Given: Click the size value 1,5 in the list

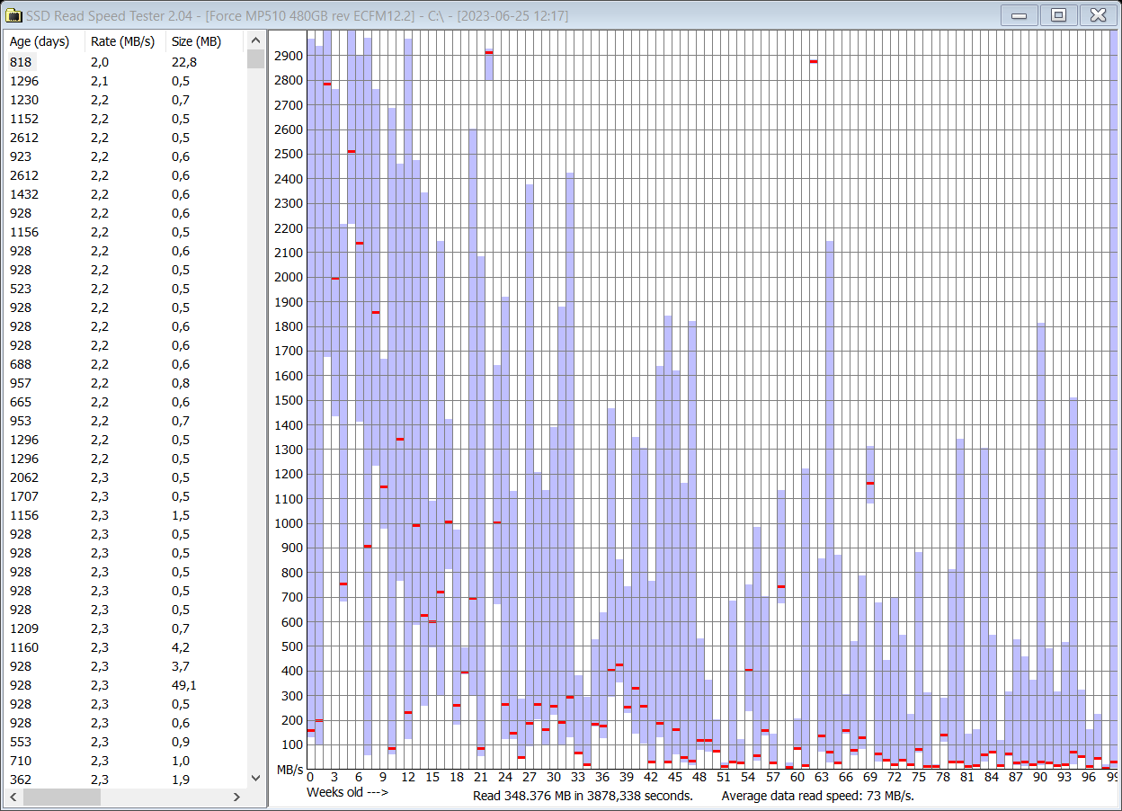Looking at the screenshot, I should (x=180, y=515).
